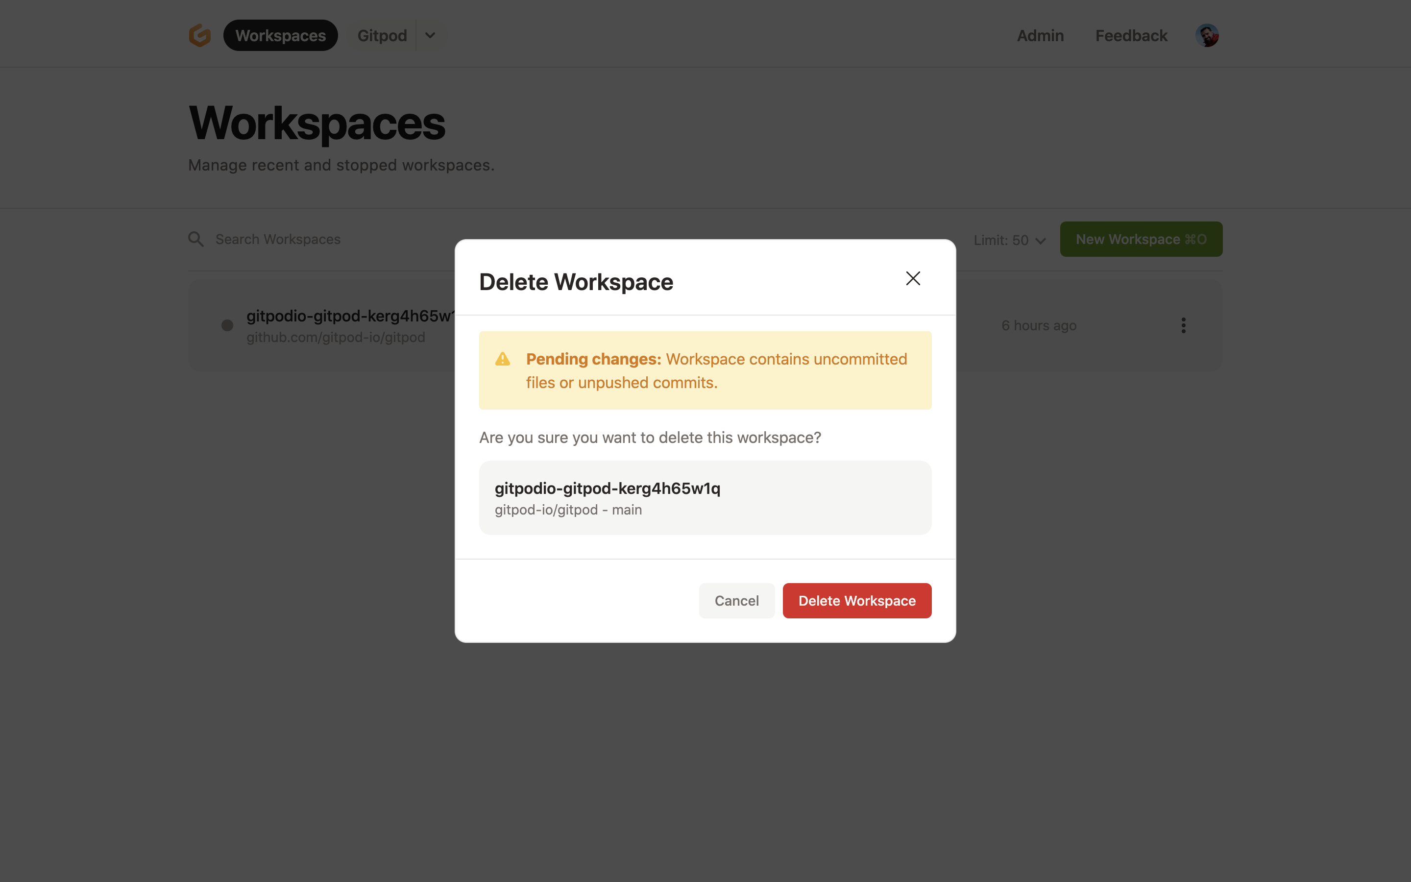Go to the Admin page
The width and height of the screenshot is (1411, 882).
[x=1040, y=36]
